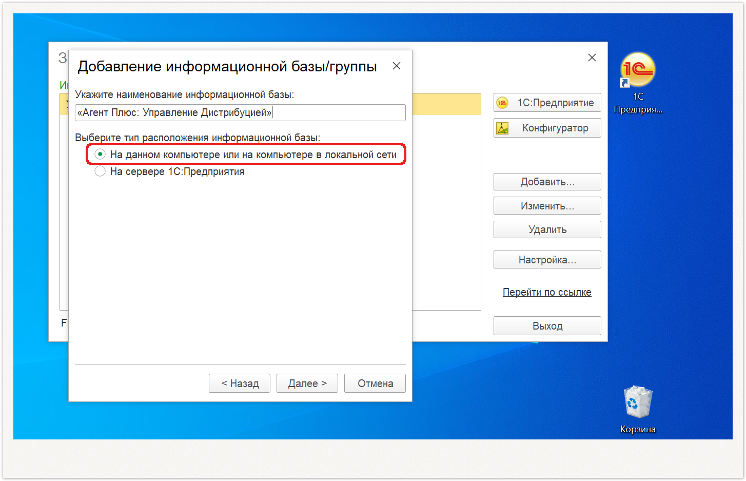
Task: Close the 1C launcher window
Action: (592, 57)
